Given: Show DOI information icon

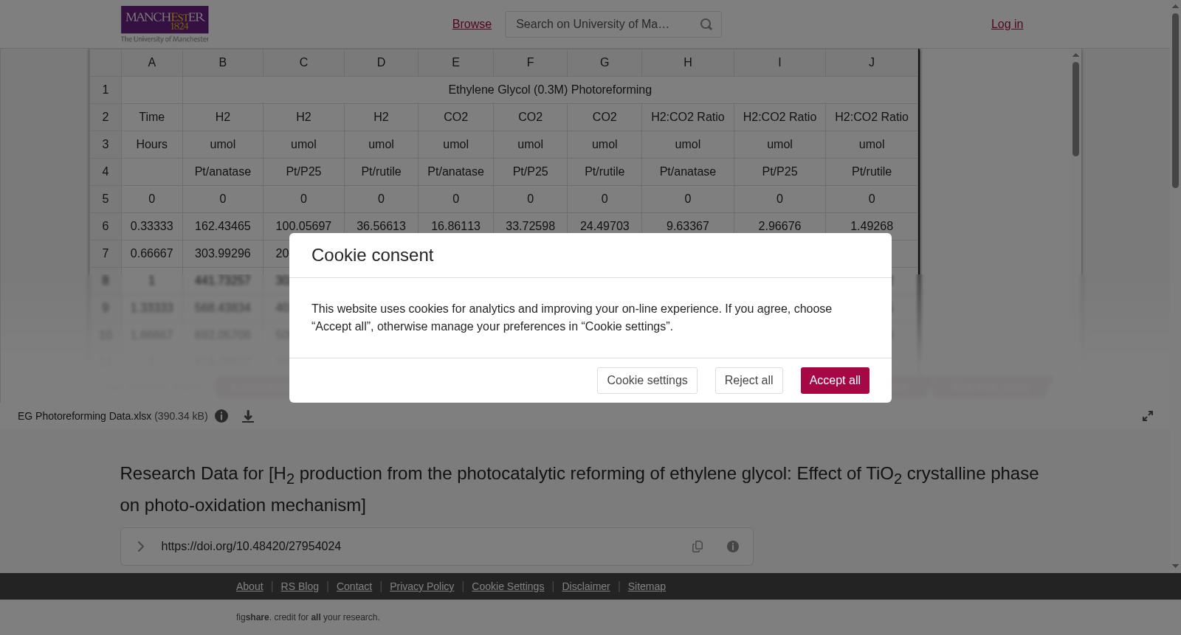Looking at the screenshot, I should [x=733, y=546].
